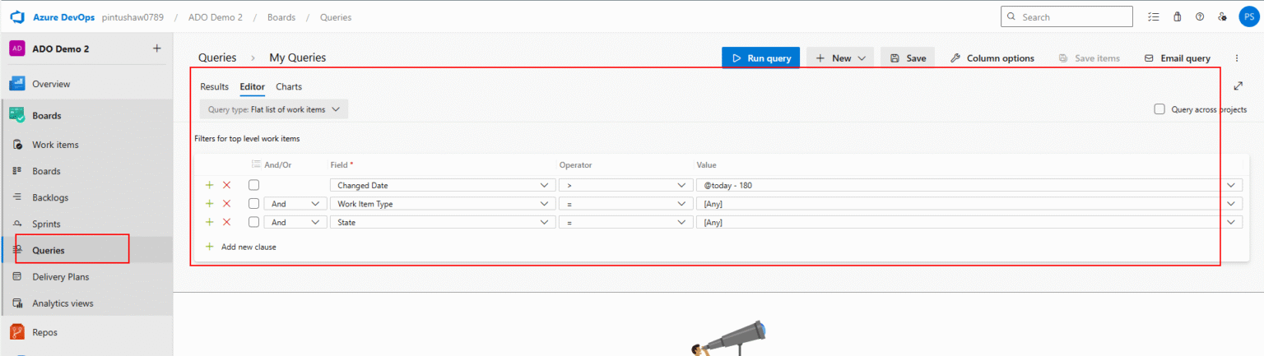Open the user settings icon in header
Image resolution: width=1264 pixels, height=356 pixels.
coord(1223,16)
